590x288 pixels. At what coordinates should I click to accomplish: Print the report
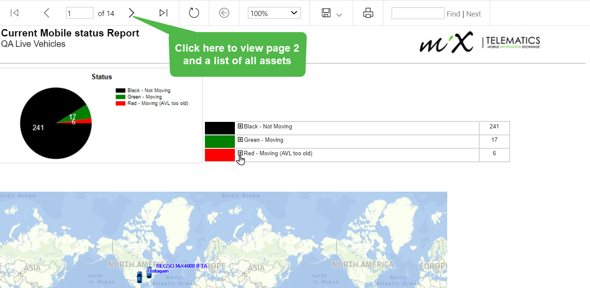[x=368, y=13]
